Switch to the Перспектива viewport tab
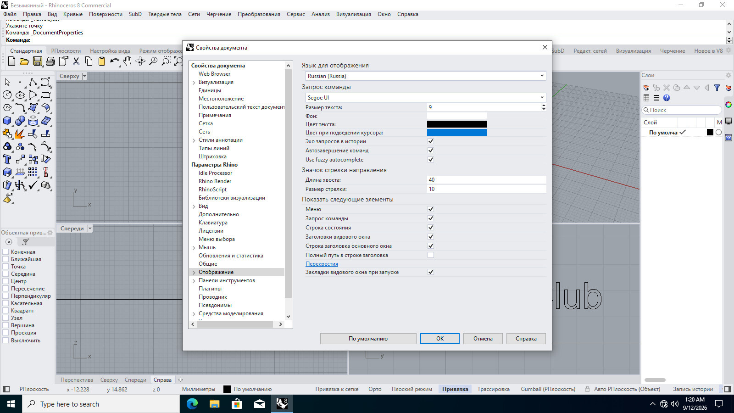The height and width of the screenshot is (413, 734). pos(77,380)
